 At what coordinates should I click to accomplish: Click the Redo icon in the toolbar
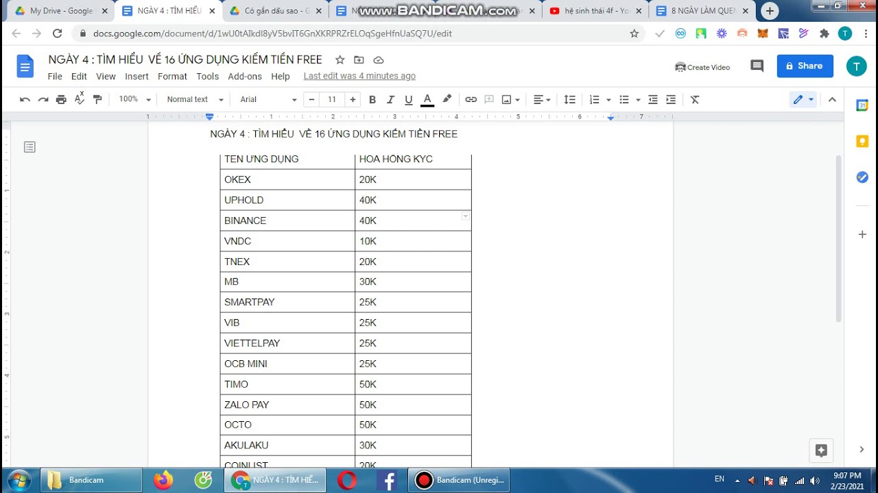click(x=43, y=99)
